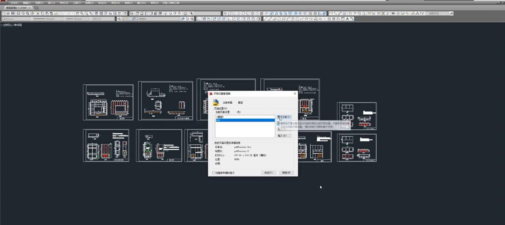Select the Table tool in draw toolbar
The image size is (505, 225).
(342, 19)
